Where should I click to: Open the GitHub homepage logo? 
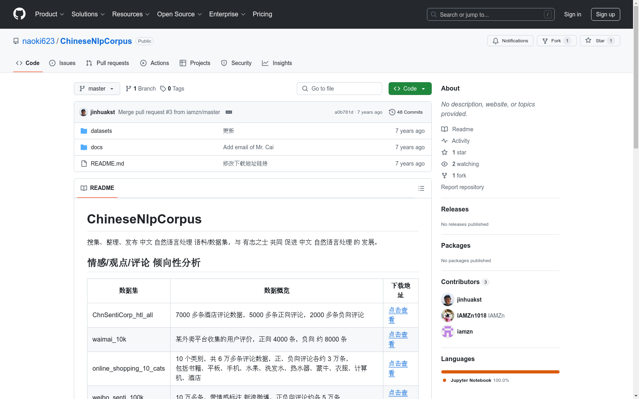[19, 14]
